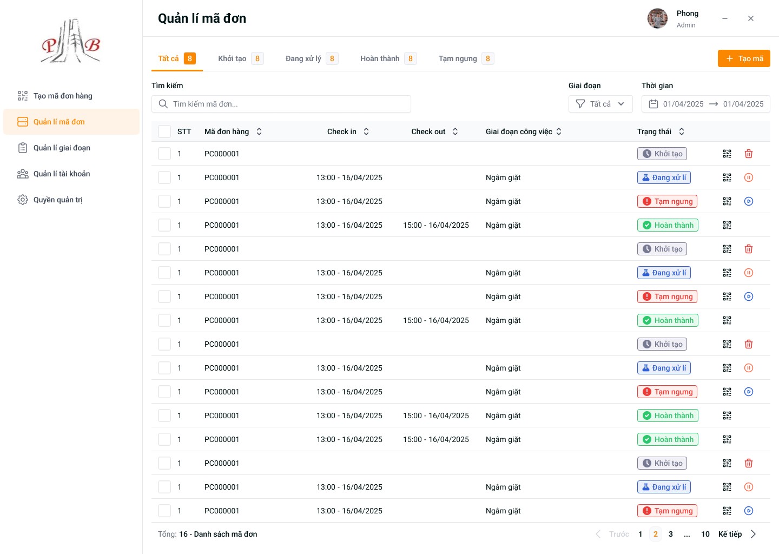The width and height of the screenshot is (779, 554).
Task: Show QR code for first Đang xử lí row
Action: point(727,177)
